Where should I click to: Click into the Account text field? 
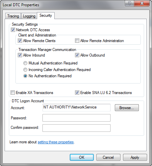pos(76,107)
